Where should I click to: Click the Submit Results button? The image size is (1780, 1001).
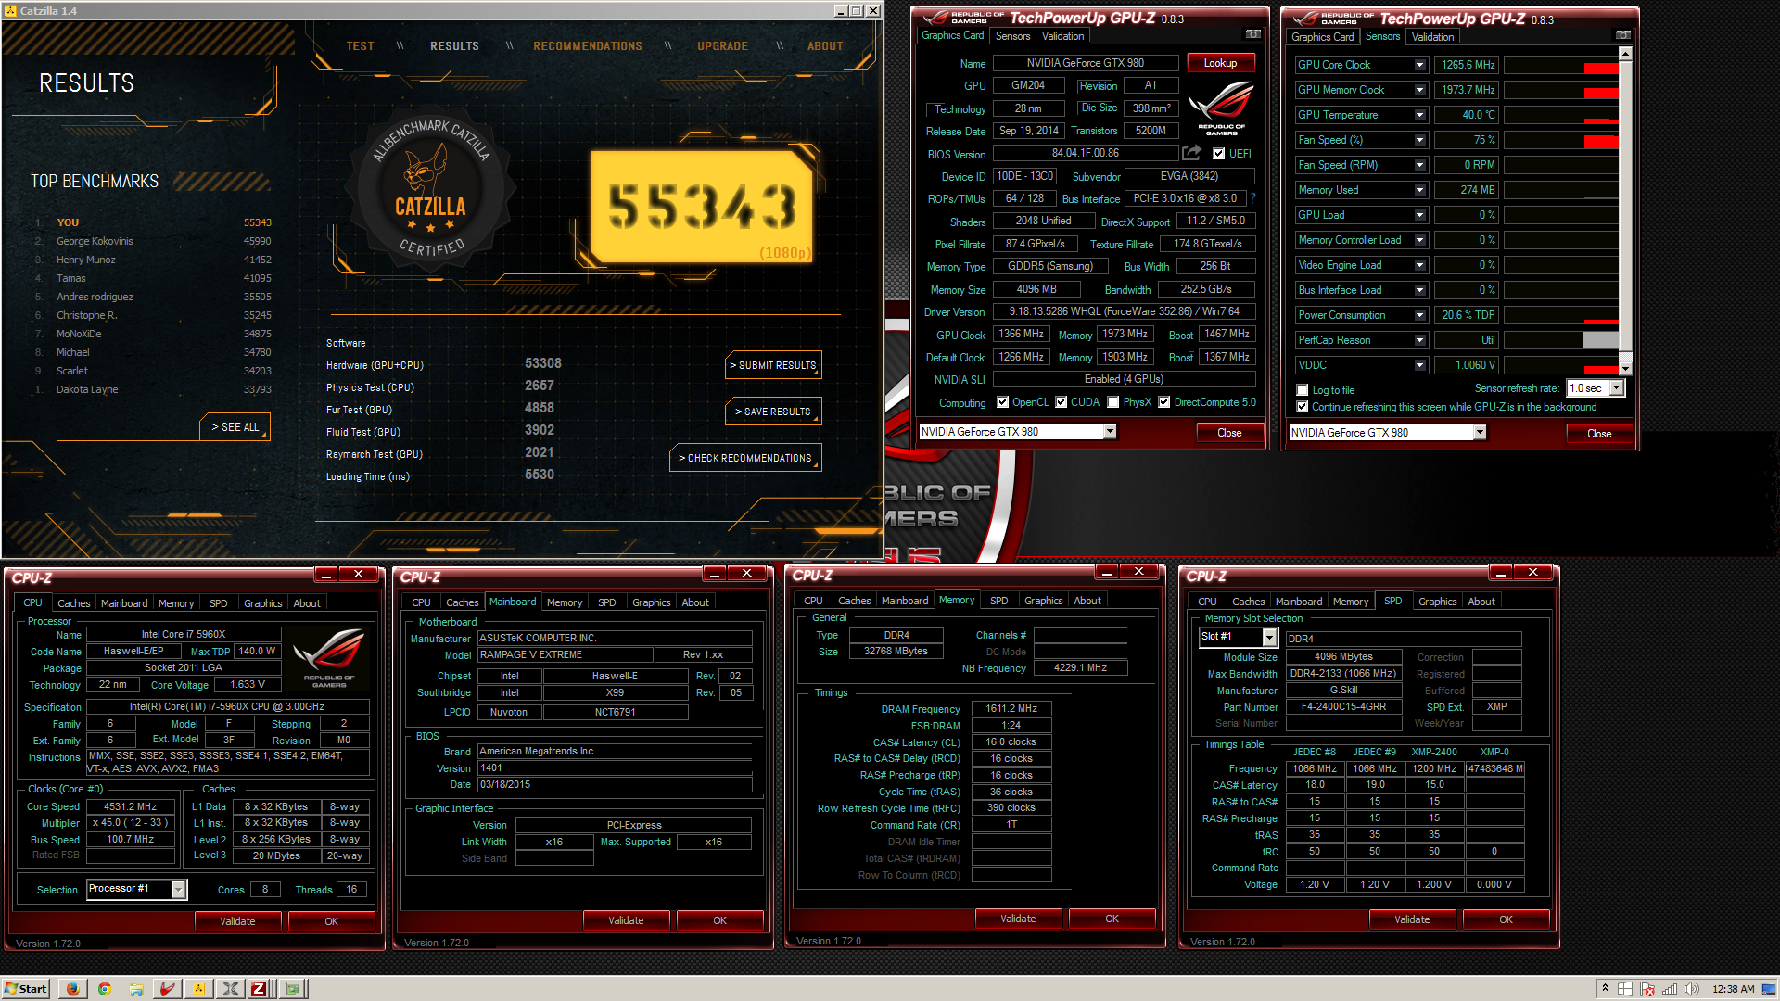tap(773, 365)
